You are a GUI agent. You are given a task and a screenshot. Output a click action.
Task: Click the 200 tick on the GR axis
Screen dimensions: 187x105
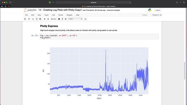click(48, 53)
